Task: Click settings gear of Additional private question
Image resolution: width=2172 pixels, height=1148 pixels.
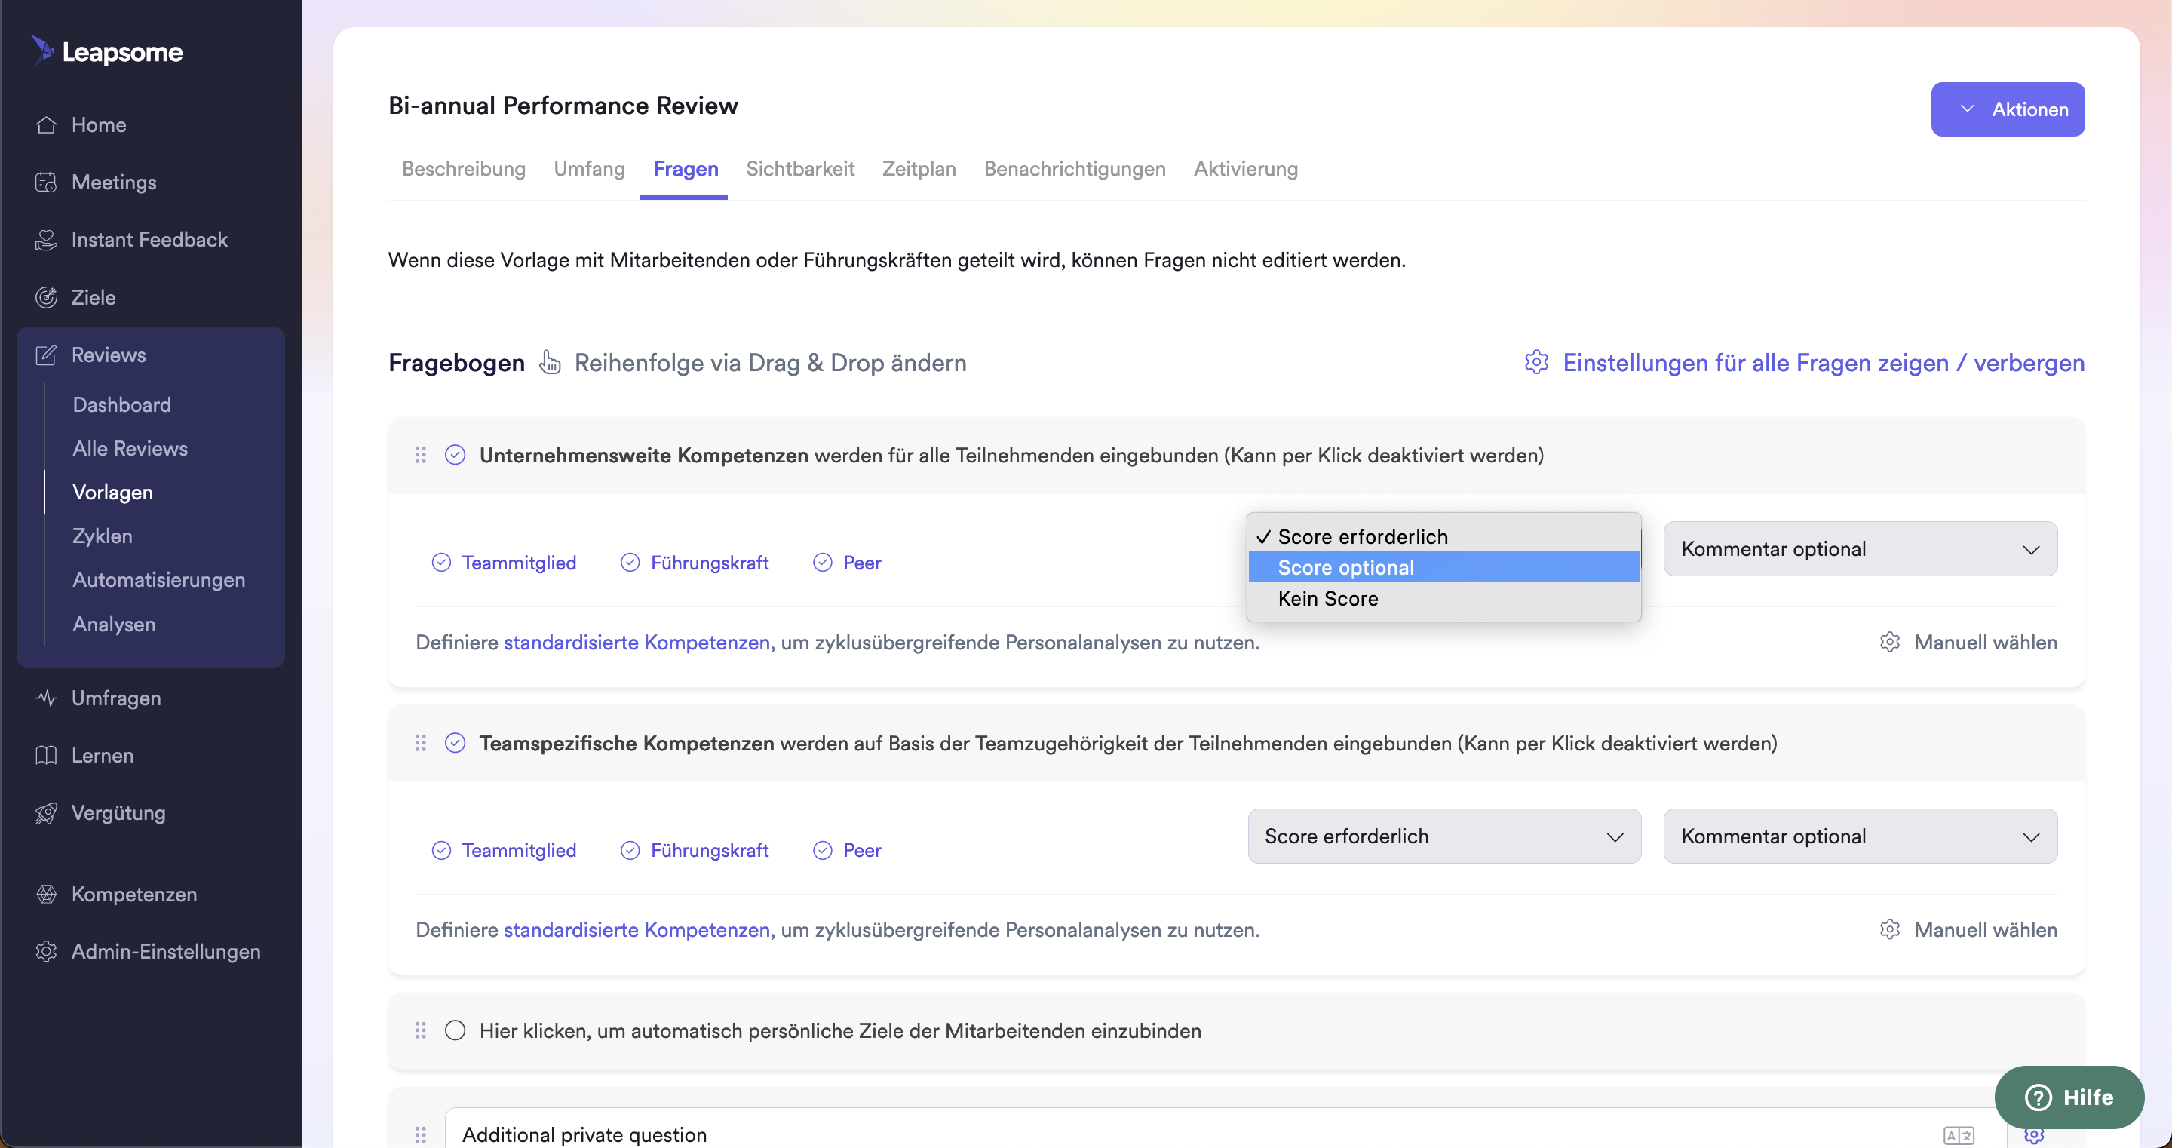Action: coord(2034,1135)
